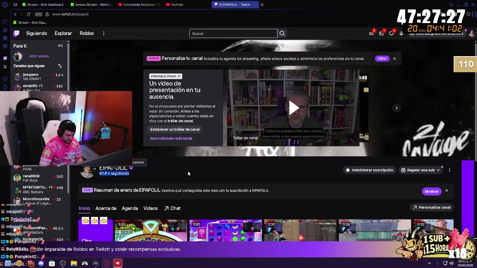Open the first 1:00 clip thumbnail
This screenshot has width=477, height=268.
tap(151, 230)
